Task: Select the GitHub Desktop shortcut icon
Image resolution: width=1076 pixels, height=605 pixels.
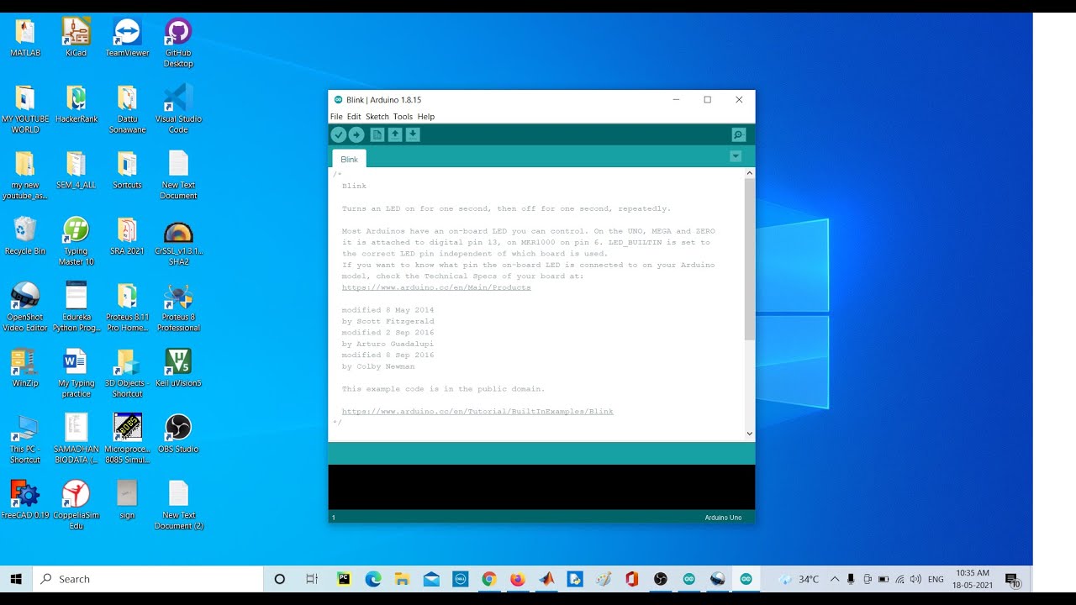Action: click(x=178, y=43)
